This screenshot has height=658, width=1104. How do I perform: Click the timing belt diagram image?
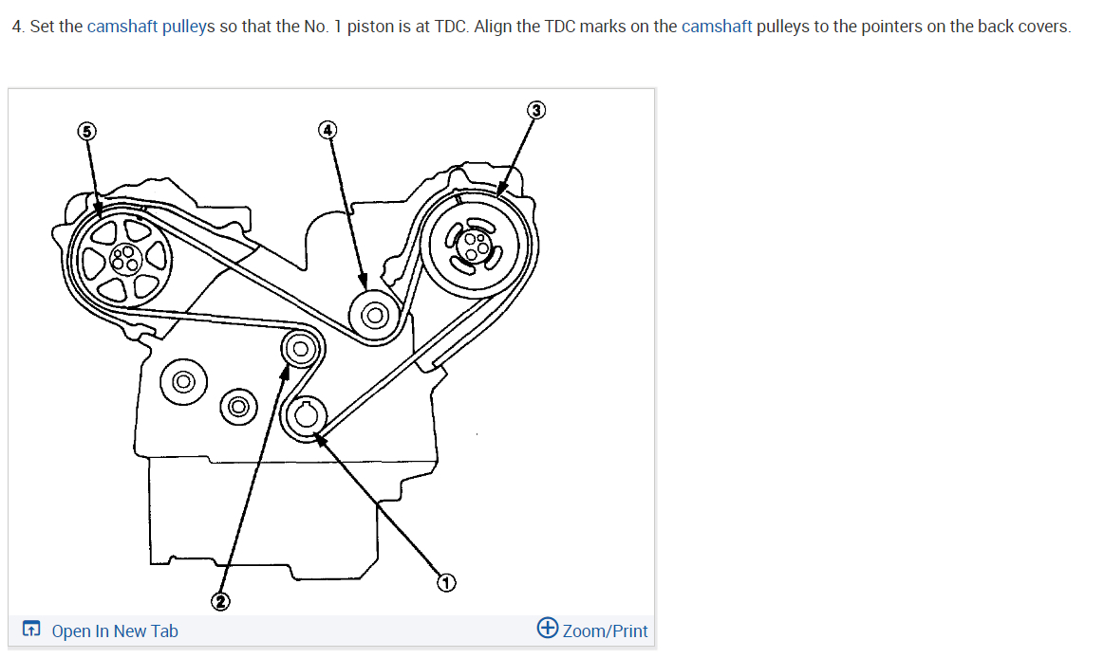[331, 352]
